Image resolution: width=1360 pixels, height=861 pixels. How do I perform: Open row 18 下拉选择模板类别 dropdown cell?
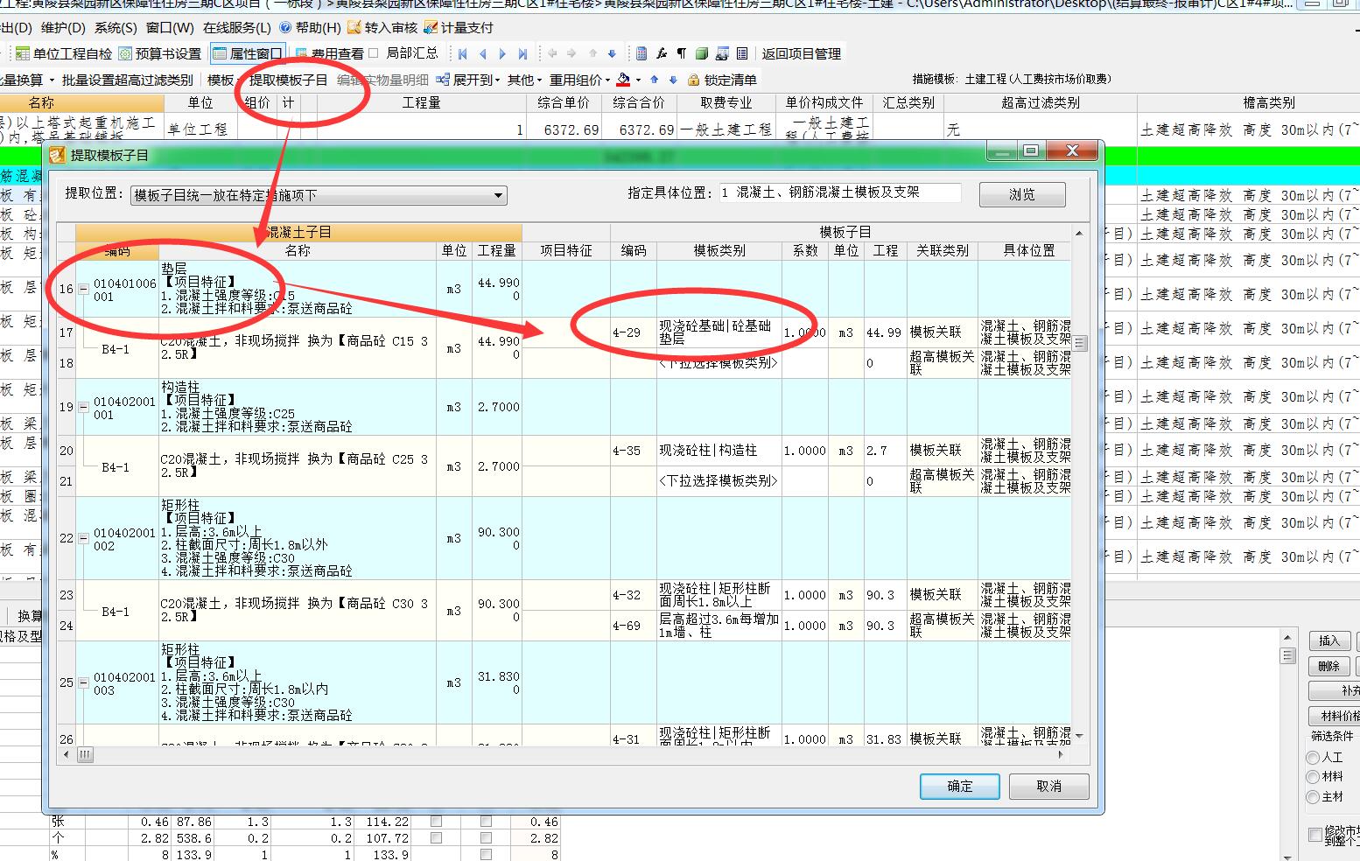point(719,362)
